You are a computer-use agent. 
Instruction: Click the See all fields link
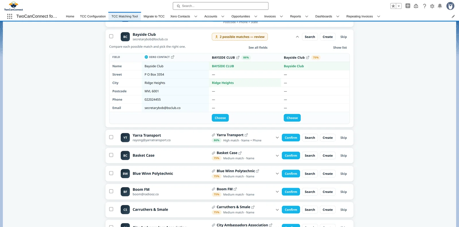click(258, 48)
